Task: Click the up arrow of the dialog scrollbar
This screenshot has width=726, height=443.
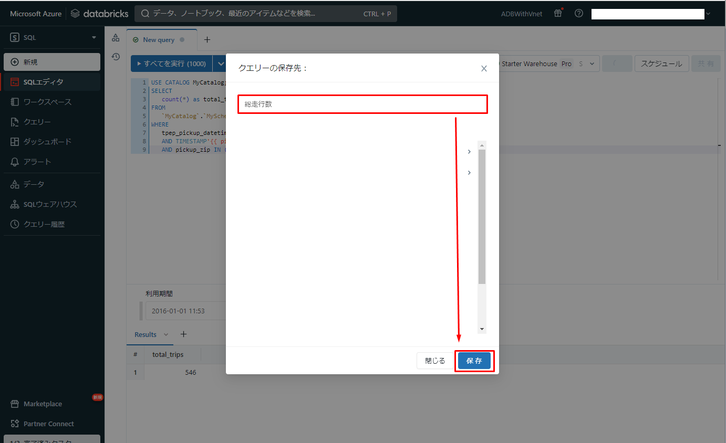Action: (482, 145)
